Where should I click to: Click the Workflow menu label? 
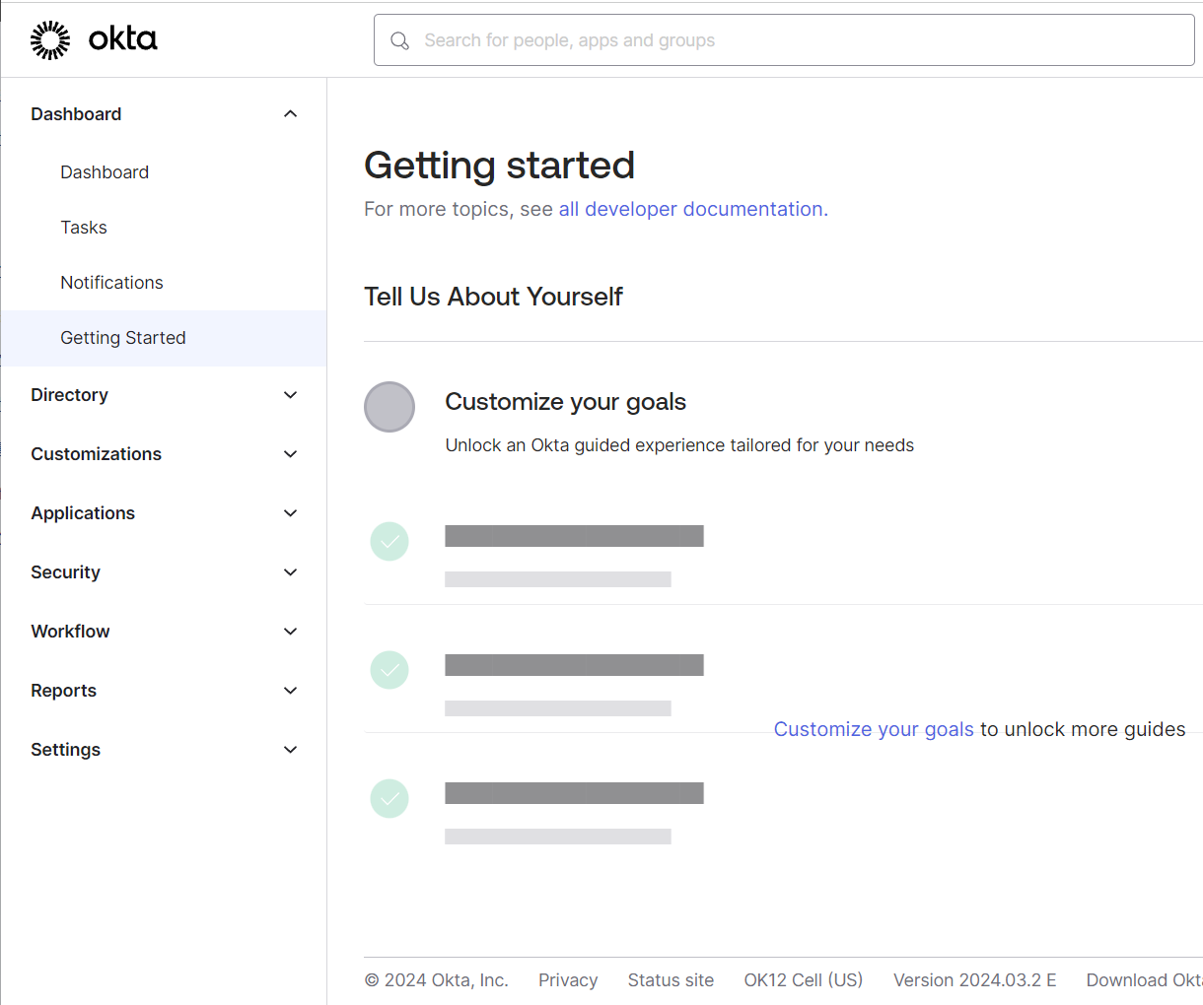point(70,632)
